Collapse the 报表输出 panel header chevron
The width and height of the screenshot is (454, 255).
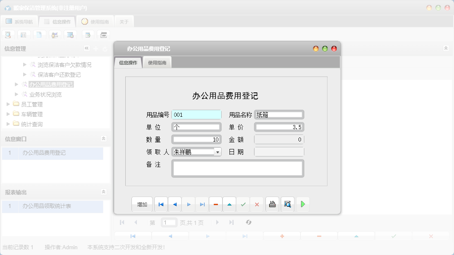pos(103,191)
